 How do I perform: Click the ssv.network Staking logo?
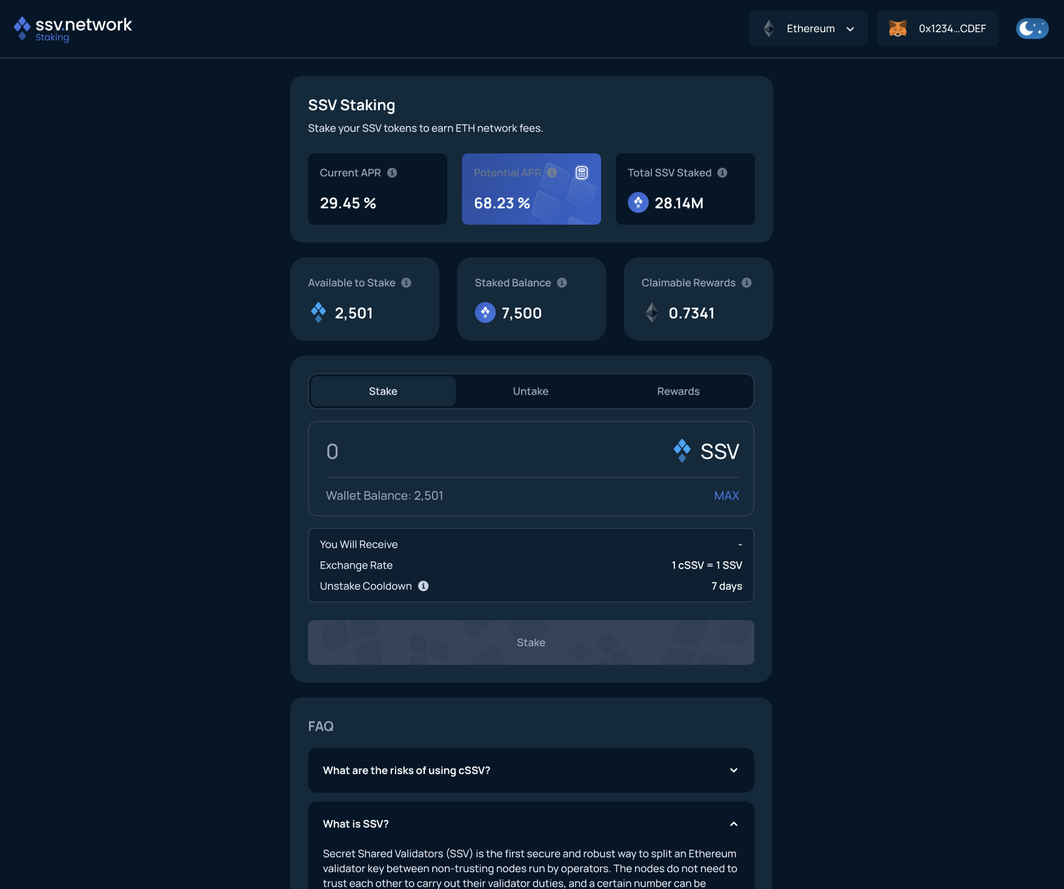(73, 28)
